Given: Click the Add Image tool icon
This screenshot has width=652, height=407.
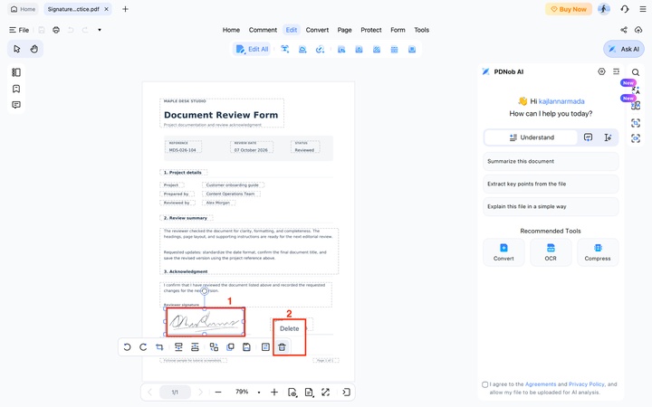Looking at the screenshot, I should (302, 49).
